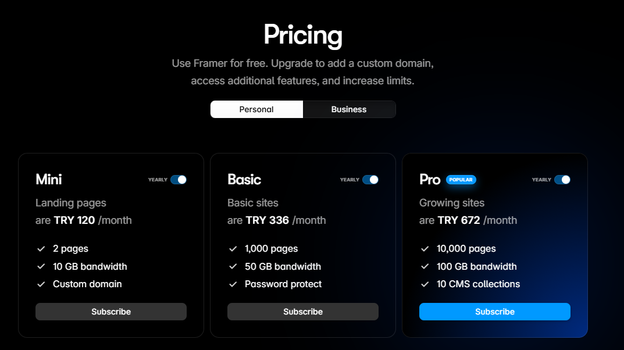This screenshot has width=624, height=350.
Task: Toggle the Yearly switch on Basic plan
Action: (x=370, y=180)
